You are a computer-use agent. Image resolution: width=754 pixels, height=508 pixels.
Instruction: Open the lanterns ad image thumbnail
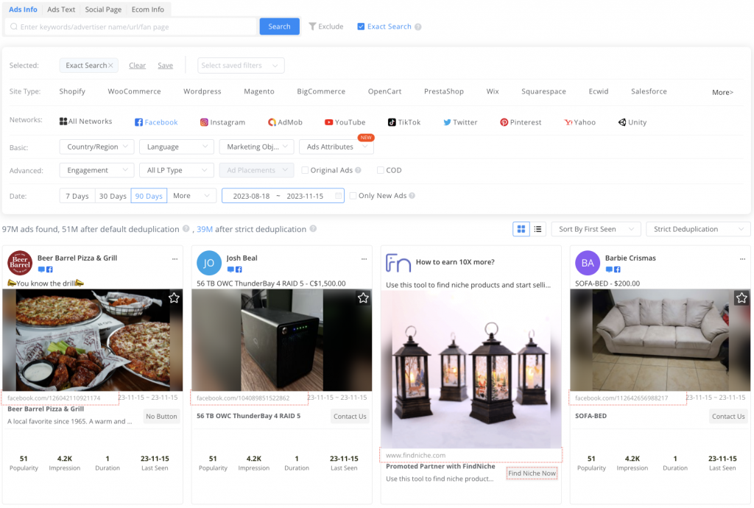[x=471, y=369]
